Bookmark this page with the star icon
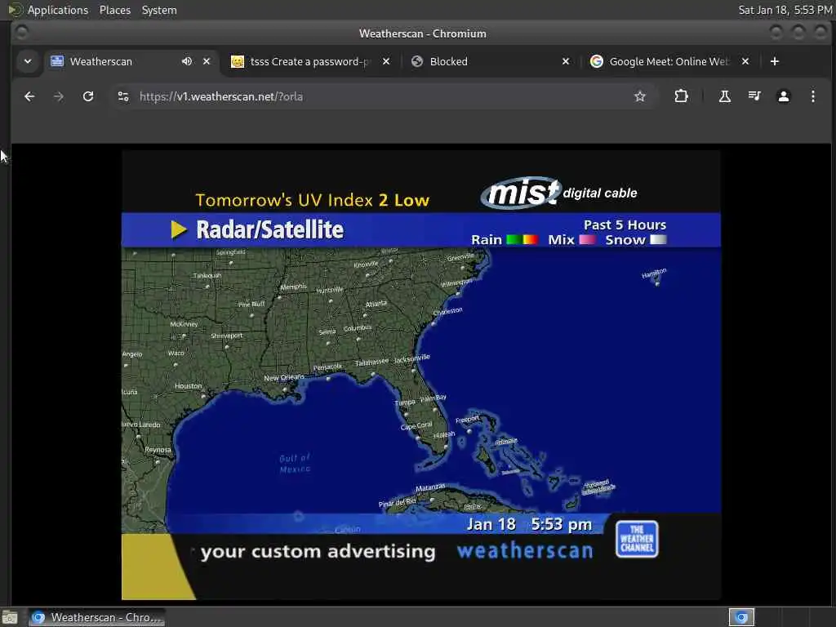Screen dimensions: 836x627 click(x=640, y=96)
